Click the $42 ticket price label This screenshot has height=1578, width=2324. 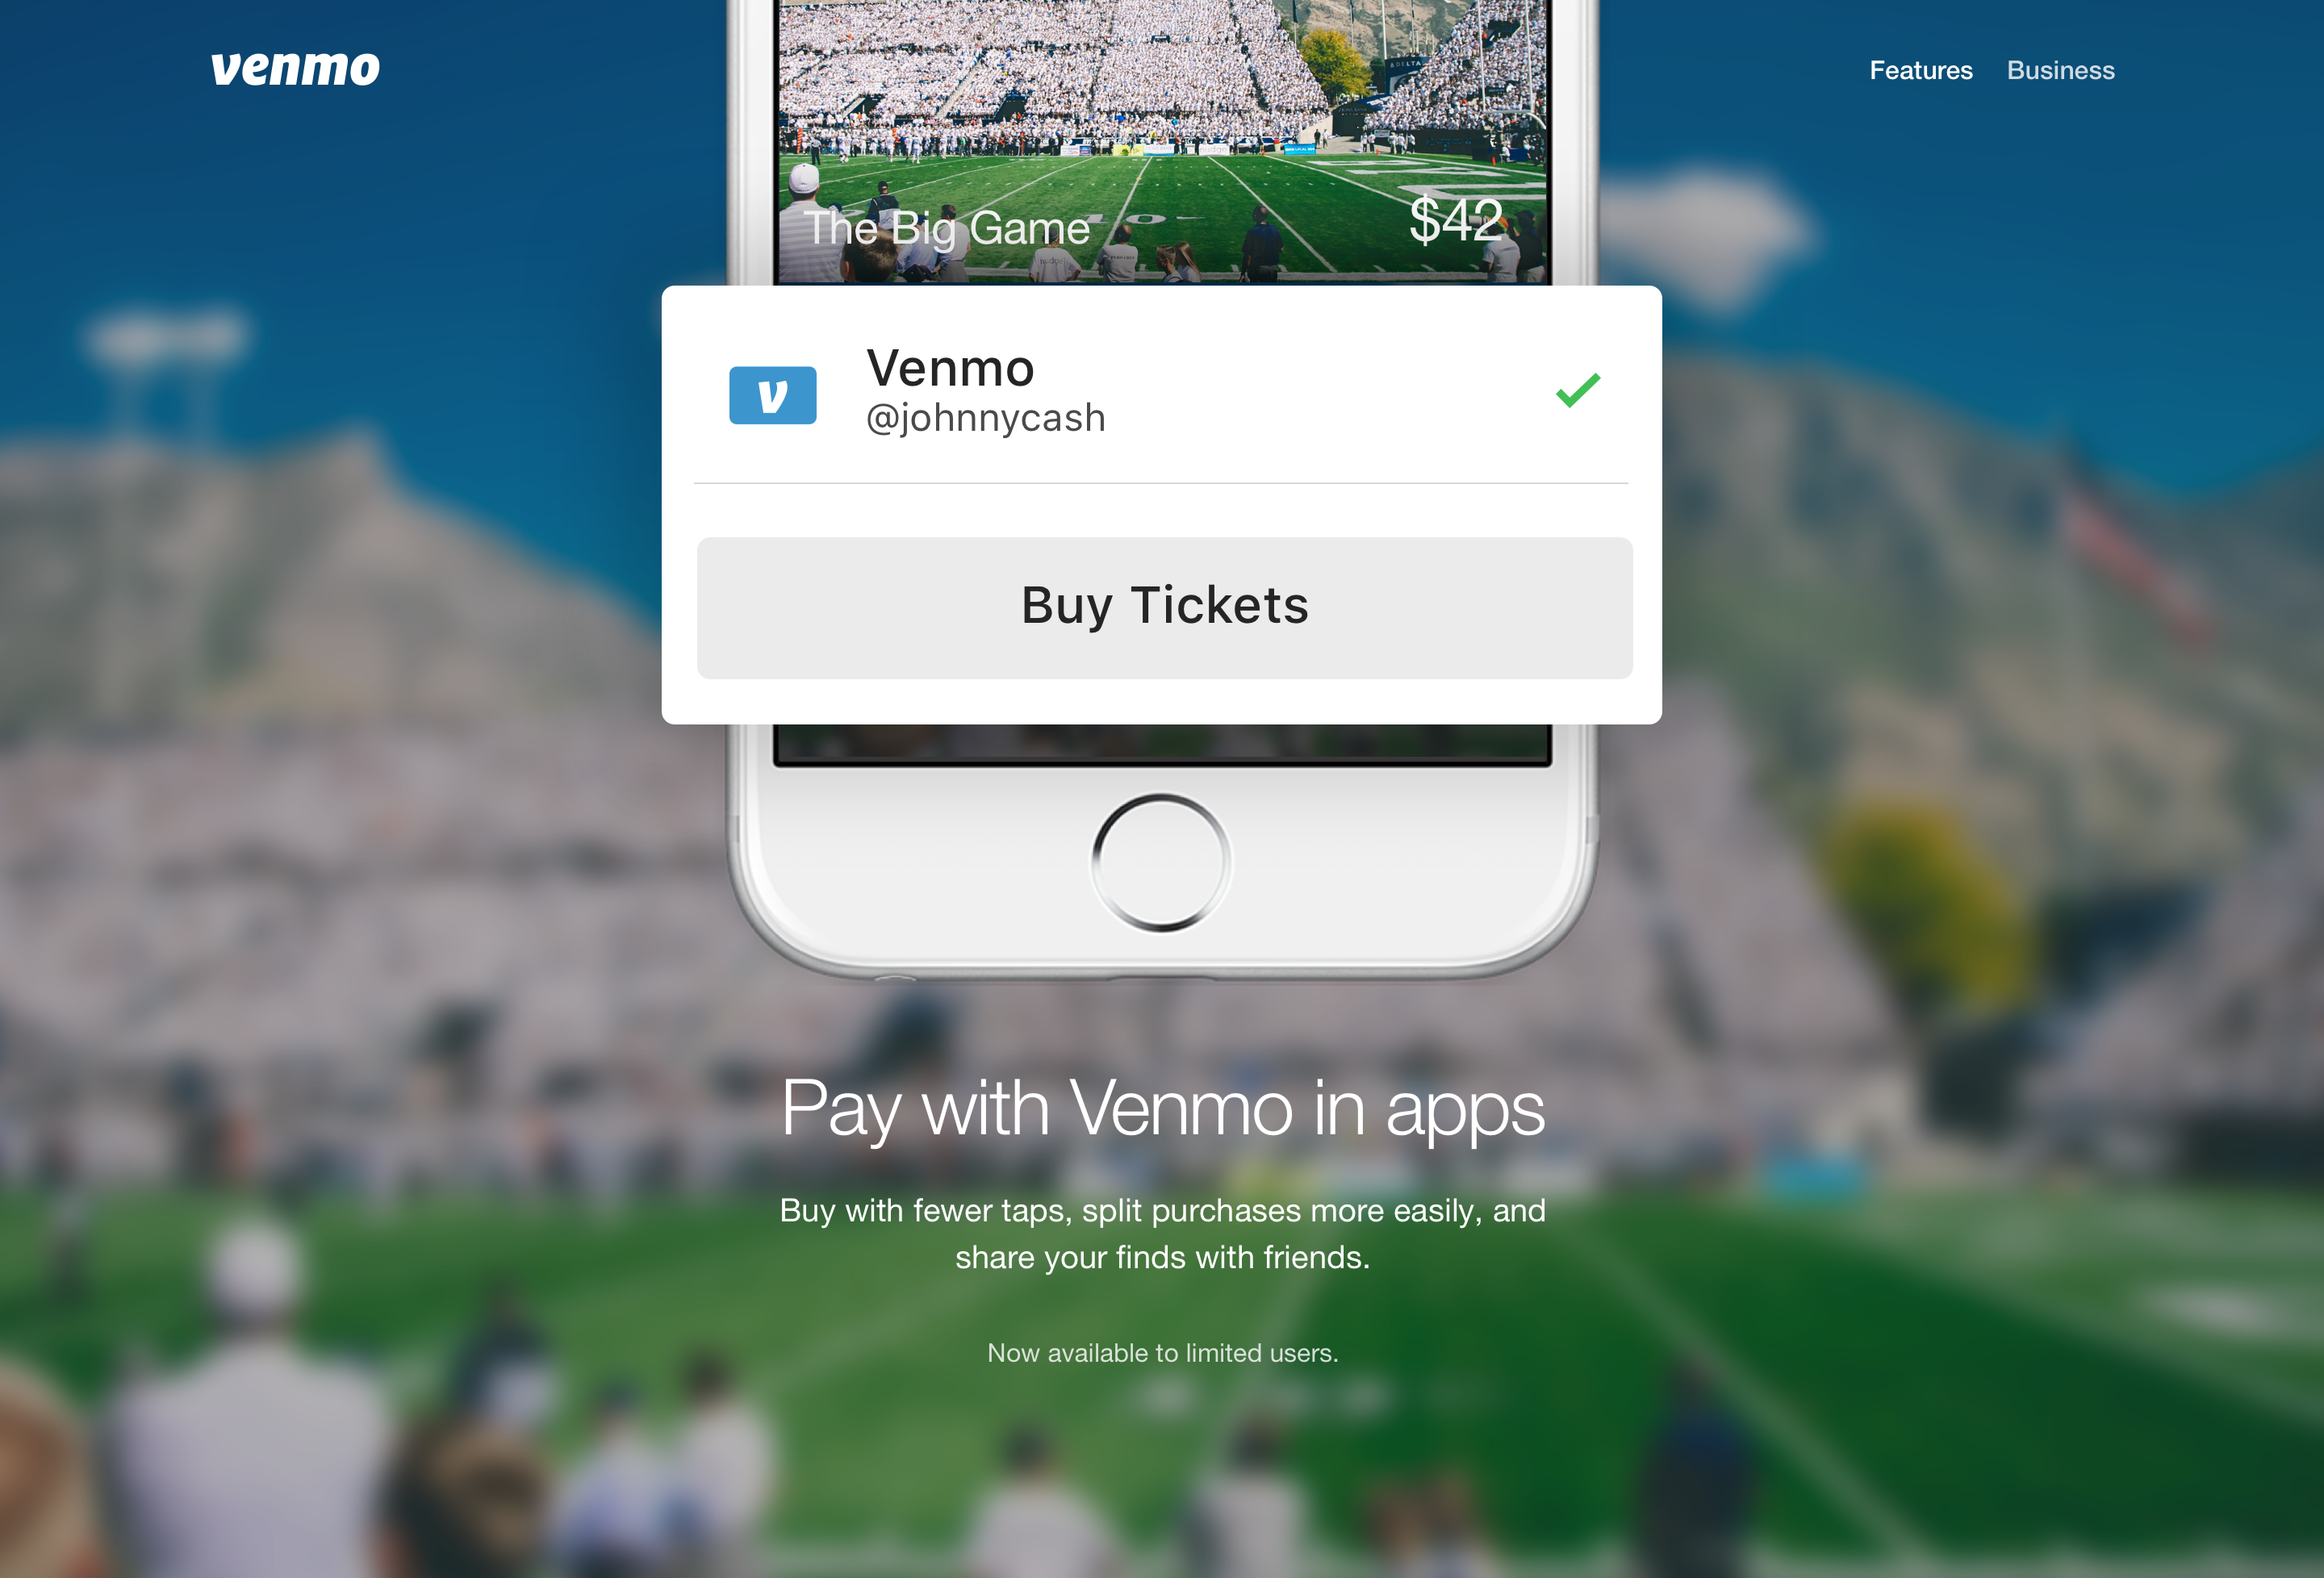(1455, 219)
